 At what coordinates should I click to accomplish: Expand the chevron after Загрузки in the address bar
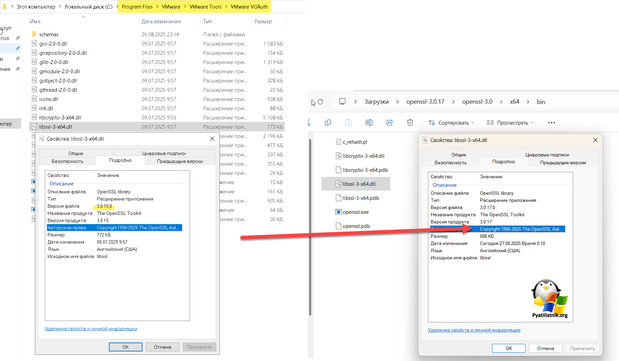tap(397, 102)
